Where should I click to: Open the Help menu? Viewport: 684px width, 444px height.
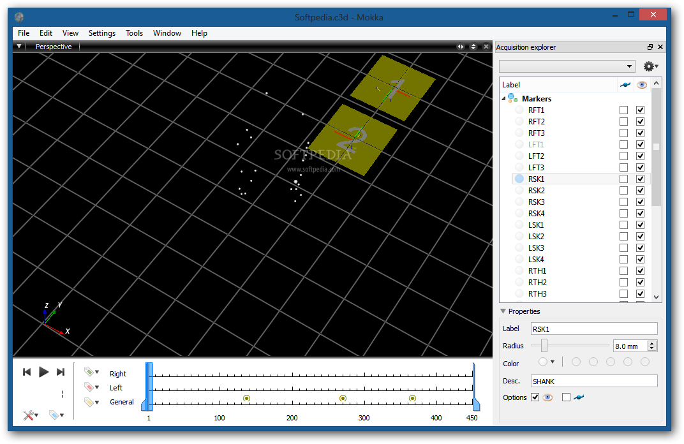pos(199,33)
